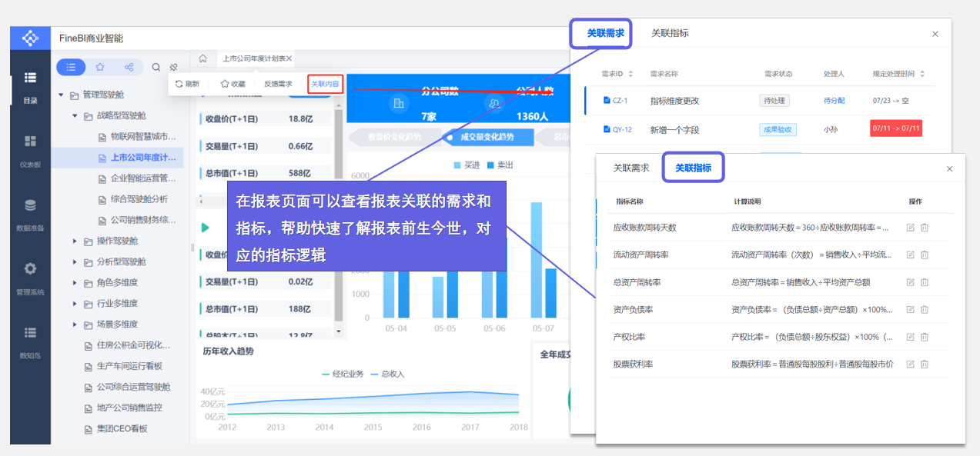Switch to the list view directory icon

tap(71, 67)
